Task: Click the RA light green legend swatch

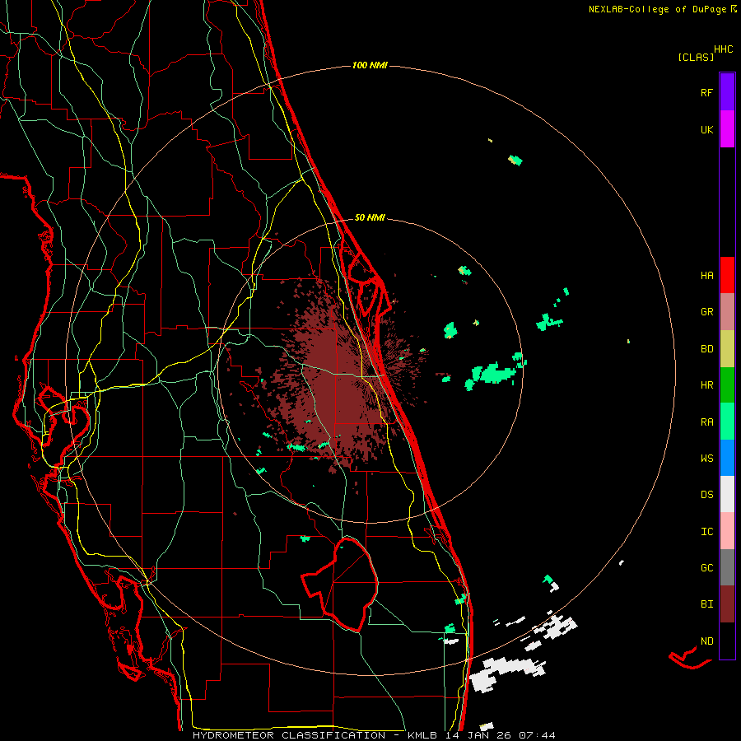Action: pyautogui.click(x=727, y=422)
